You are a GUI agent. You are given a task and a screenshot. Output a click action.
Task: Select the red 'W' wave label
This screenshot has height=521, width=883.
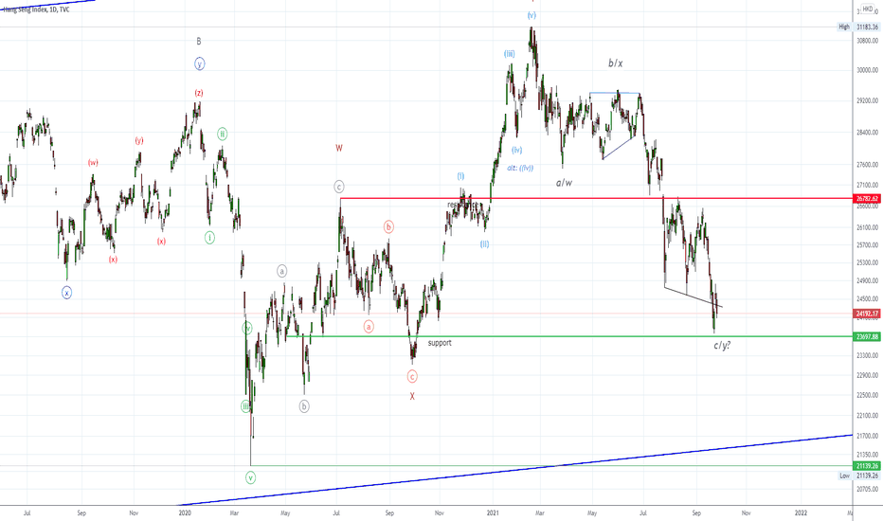point(339,148)
